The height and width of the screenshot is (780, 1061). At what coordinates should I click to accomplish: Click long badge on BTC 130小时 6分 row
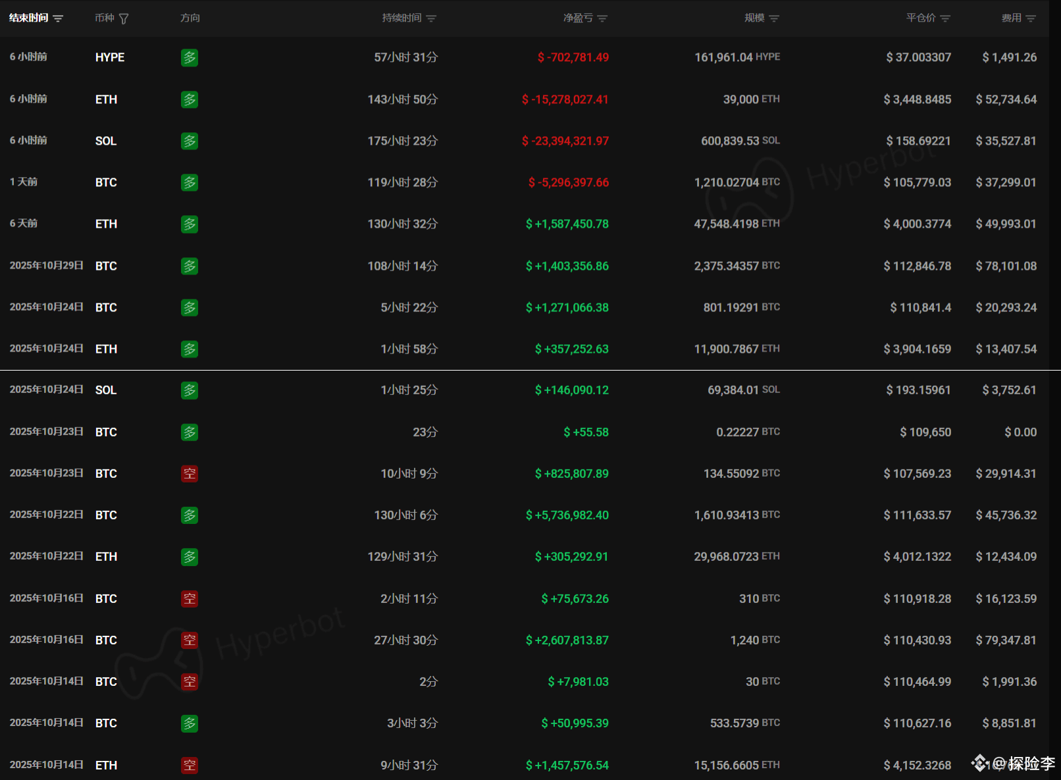tap(190, 515)
